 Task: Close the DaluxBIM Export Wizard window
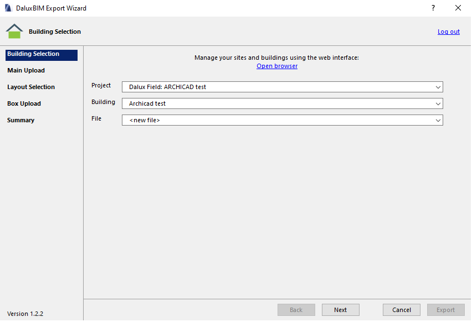click(458, 8)
